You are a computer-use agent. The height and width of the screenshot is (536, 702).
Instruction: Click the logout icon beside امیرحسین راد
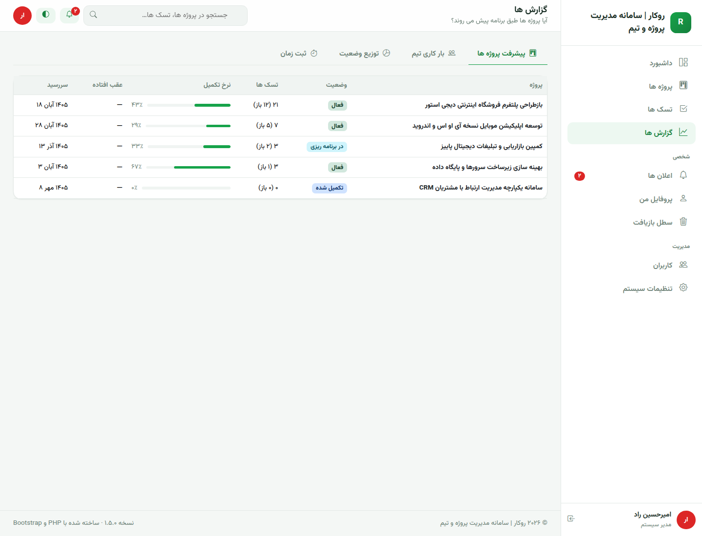pyautogui.click(x=571, y=518)
